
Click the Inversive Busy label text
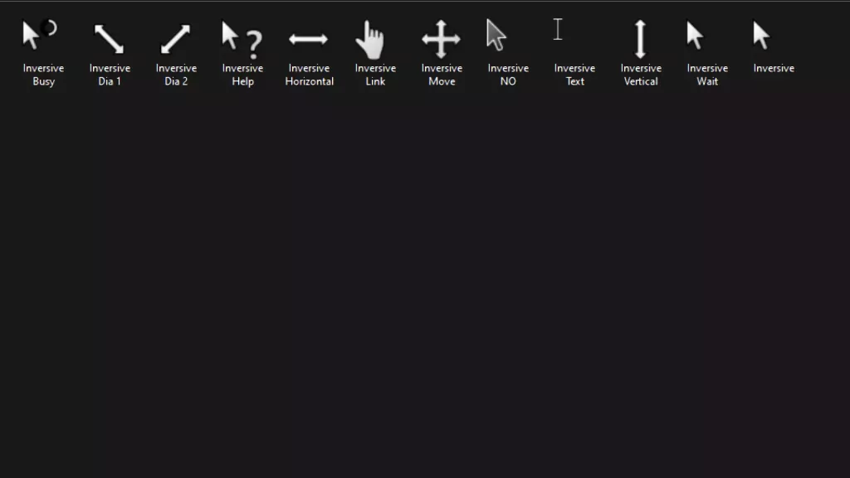[x=42, y=75]
